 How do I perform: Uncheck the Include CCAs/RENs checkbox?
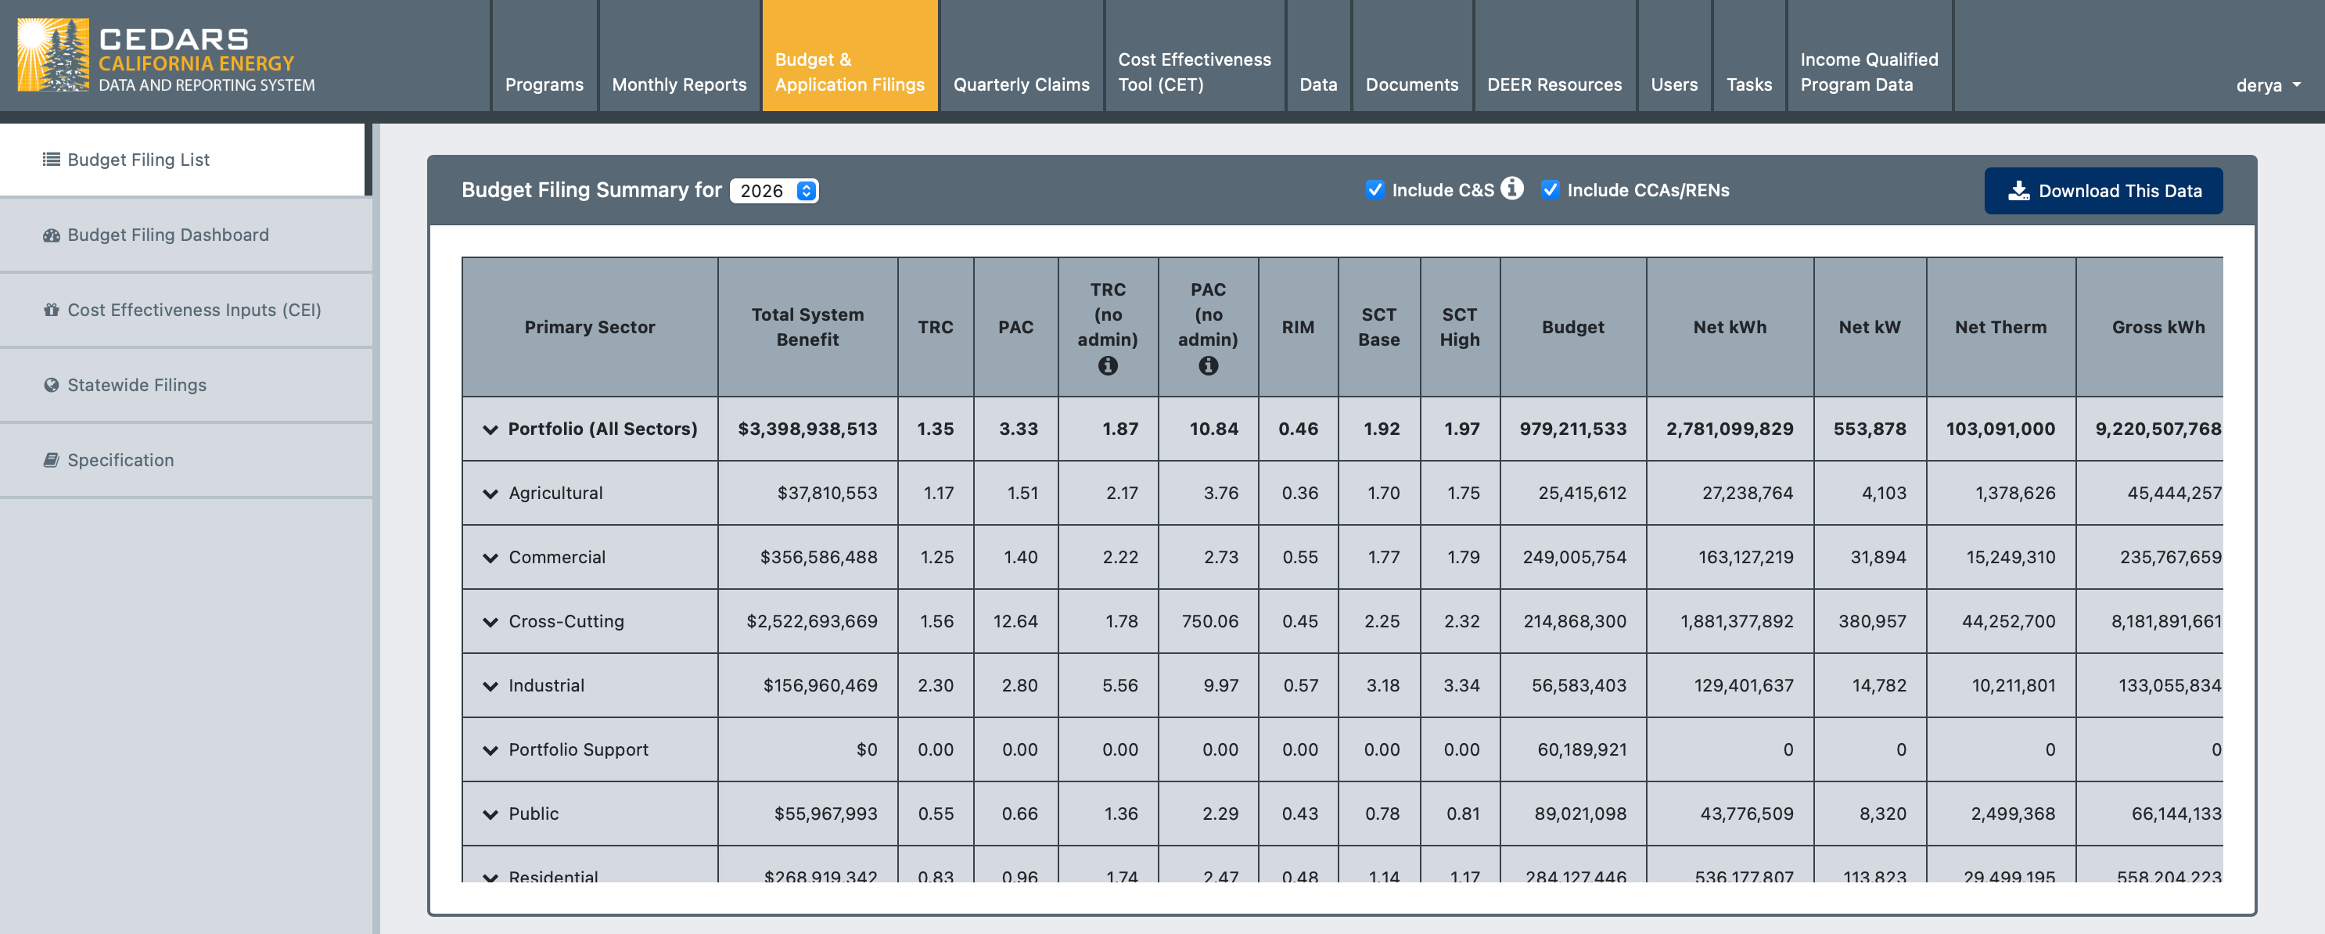click(x=1550, y=189)
